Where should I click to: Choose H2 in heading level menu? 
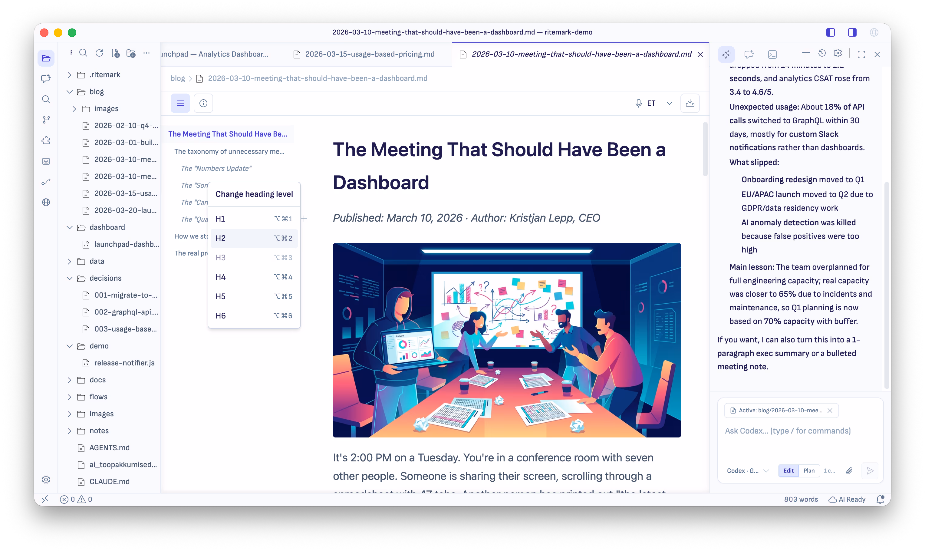coord(254,238)
